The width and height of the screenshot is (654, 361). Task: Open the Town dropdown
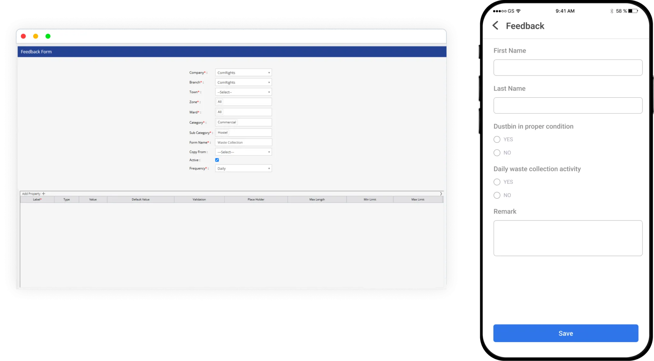[243, 92]
